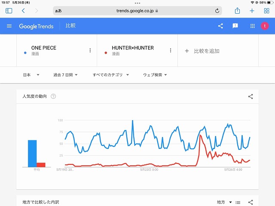The width and height of the screenshot is (275, 206).
Task: Open account avatar labeled t
Action: tap(265, 26)
